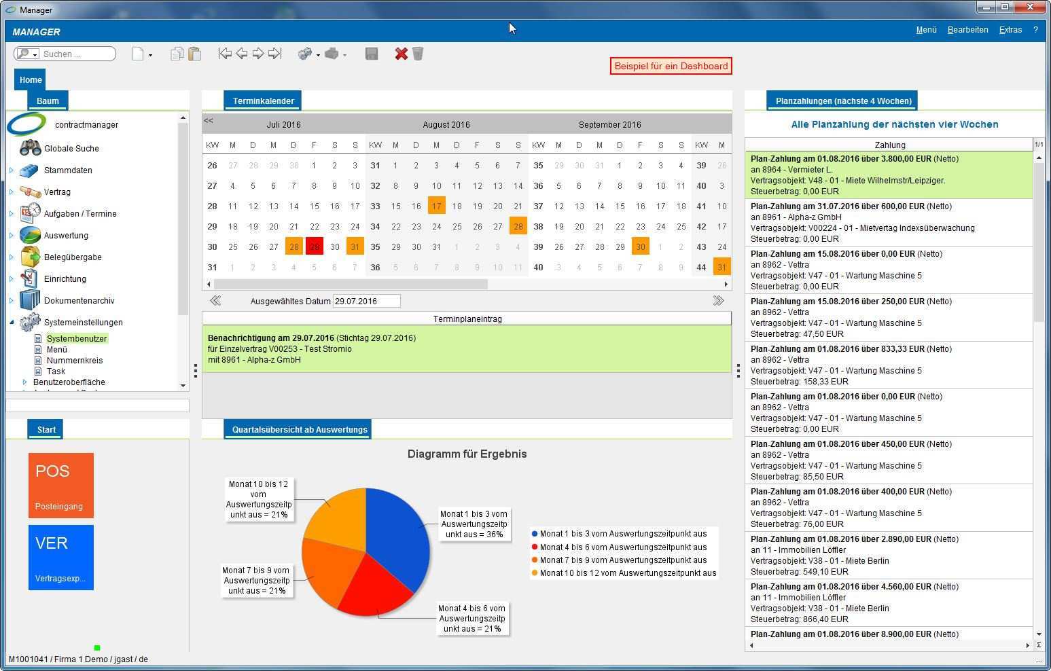1051x671 pixels.
Task: Expand the Stammdaten tree node
Action: 12,170
